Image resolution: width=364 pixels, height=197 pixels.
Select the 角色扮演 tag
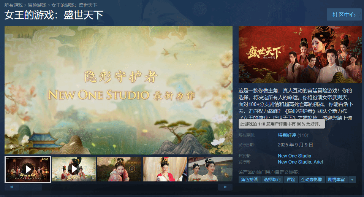(250, 180)
